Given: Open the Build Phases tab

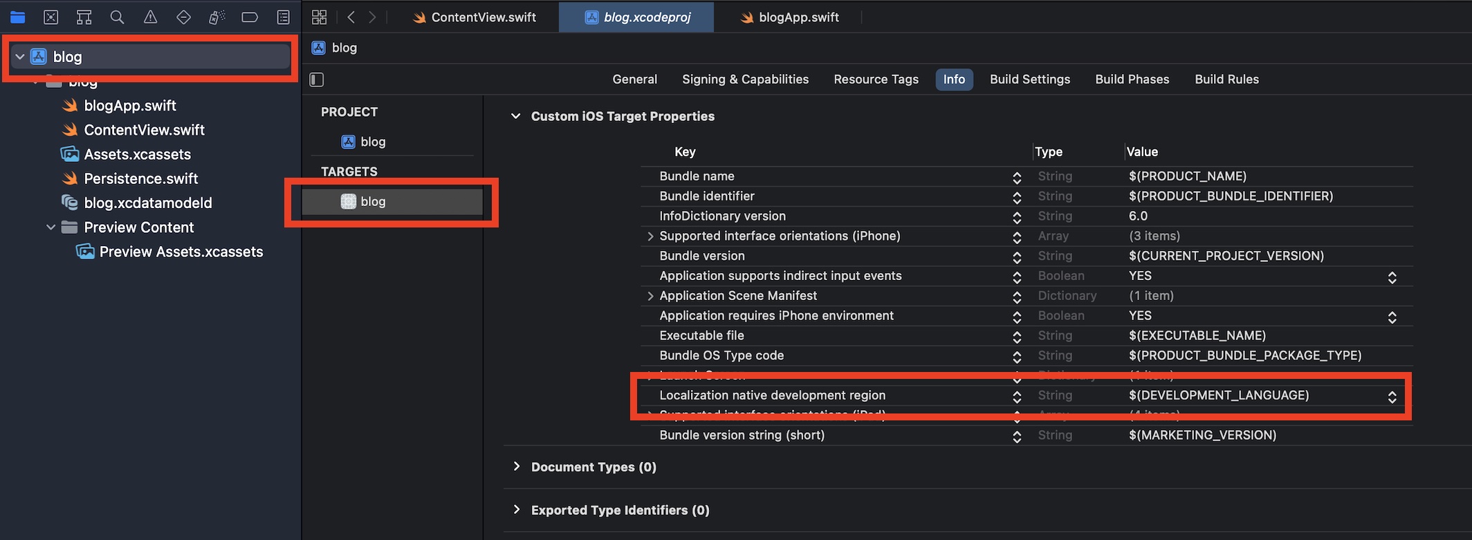Looking at the screenshot, I should click(1132, 80).
